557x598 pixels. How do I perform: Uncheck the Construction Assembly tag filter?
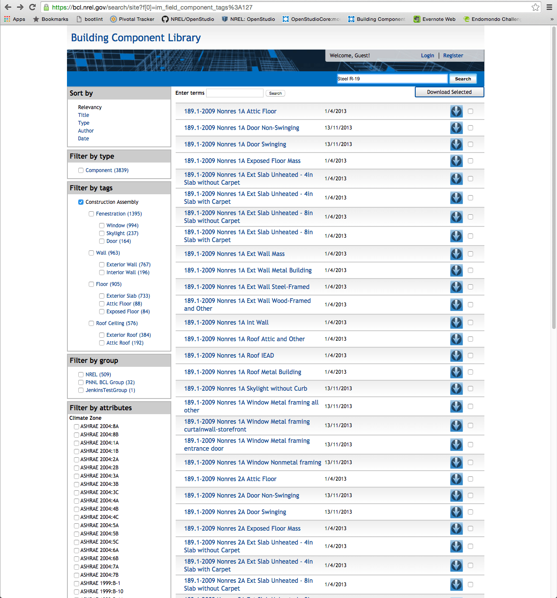pos(81,202)
